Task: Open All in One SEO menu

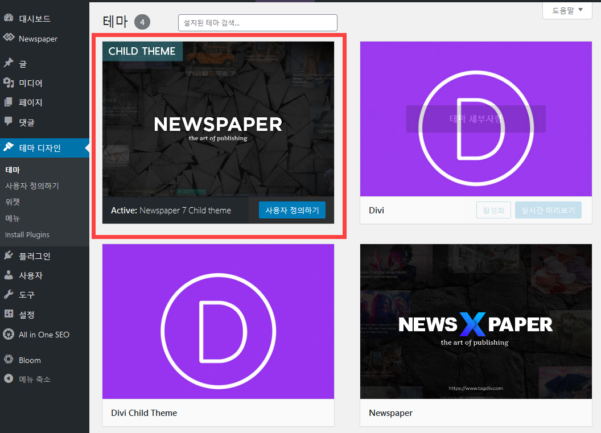Action: click(x=44, y=335)
